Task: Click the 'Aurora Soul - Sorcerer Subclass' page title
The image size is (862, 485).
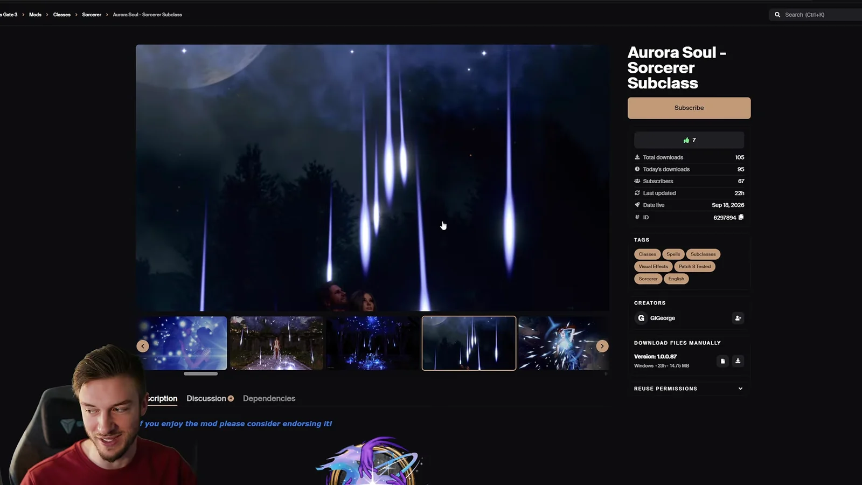Action: click(677, 67)
